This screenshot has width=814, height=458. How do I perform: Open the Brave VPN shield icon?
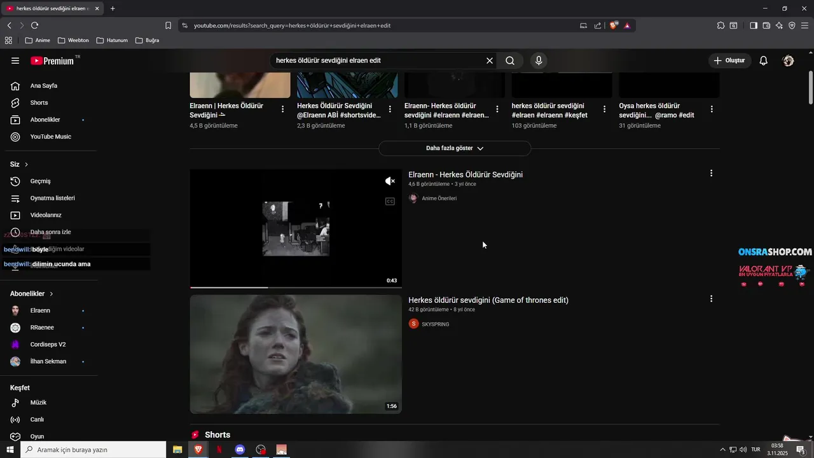[792, 25]
